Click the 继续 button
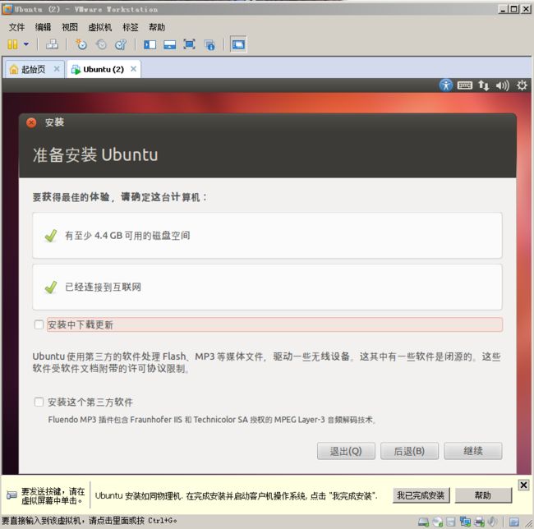The height and width of the screenshot is (529, 534). point(473,451)
